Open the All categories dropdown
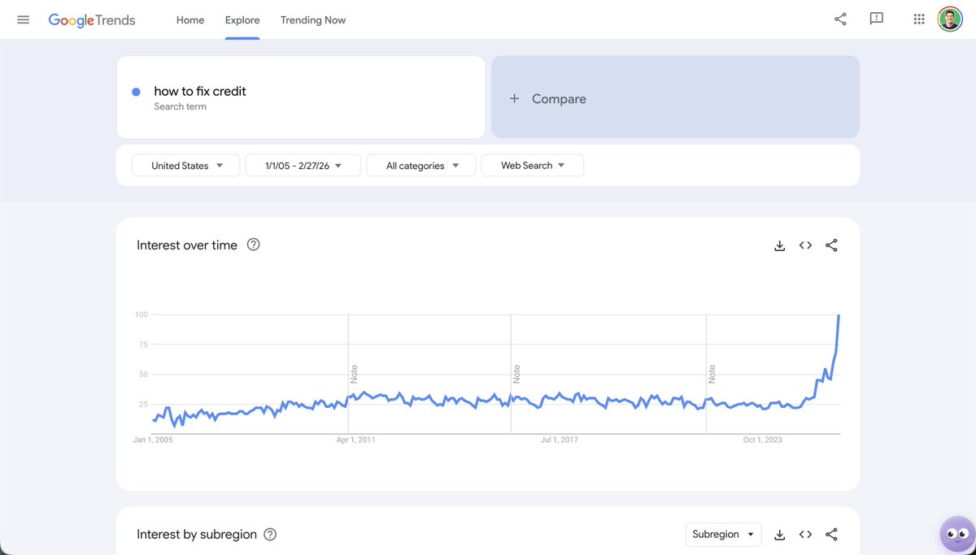This screenshot has width=976, height=555. coord(423,166)
